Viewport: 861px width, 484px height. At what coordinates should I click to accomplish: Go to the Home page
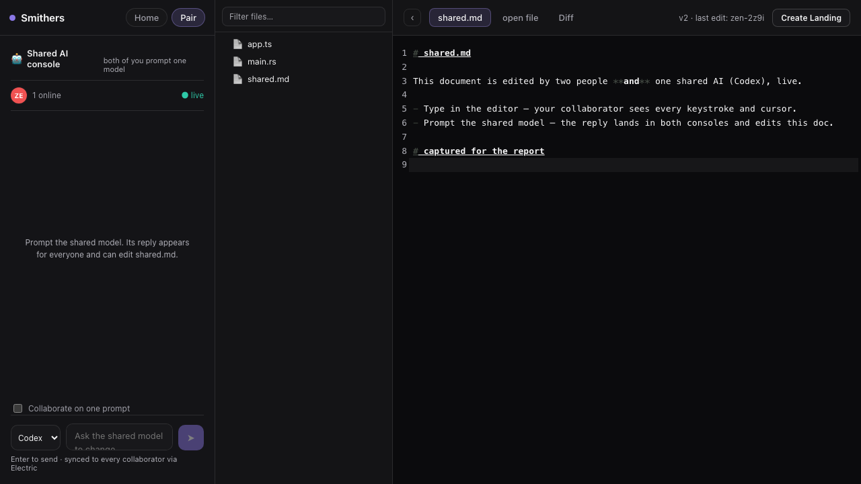point(147,17)
